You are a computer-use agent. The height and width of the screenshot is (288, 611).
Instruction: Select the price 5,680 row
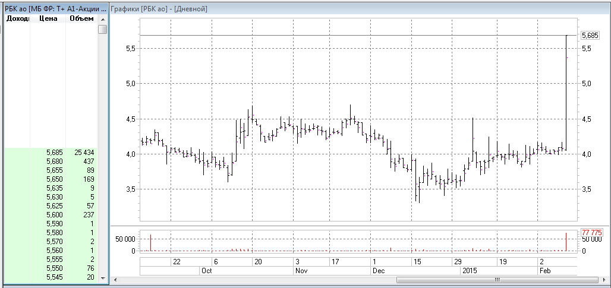pyautogui.click(x=51, y=162)
